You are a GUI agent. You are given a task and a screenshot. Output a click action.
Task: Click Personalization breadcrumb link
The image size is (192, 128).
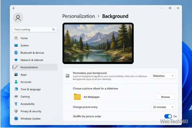78,16
